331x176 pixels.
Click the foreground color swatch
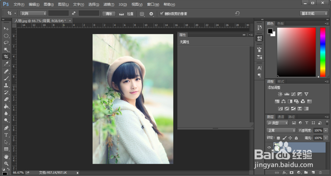coord(270,31)
